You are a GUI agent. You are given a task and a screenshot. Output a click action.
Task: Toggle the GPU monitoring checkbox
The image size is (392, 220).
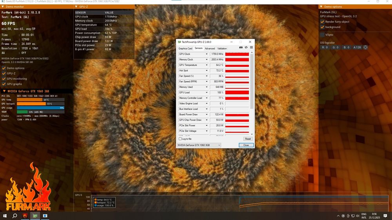pos(4,79)
